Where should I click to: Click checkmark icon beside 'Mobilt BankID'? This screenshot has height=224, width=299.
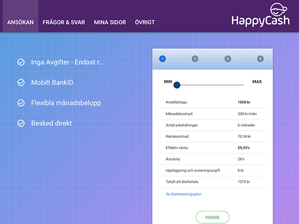[x=21, y=82]
